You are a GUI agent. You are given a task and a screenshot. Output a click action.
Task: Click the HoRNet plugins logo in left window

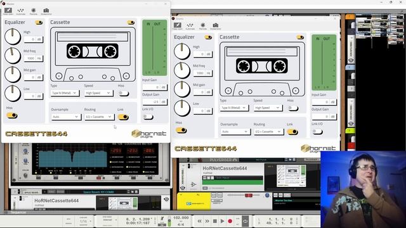tap(149, 134)
